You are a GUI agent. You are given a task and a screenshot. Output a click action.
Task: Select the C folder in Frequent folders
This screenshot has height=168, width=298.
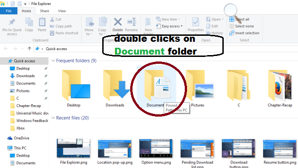[239, 89]
